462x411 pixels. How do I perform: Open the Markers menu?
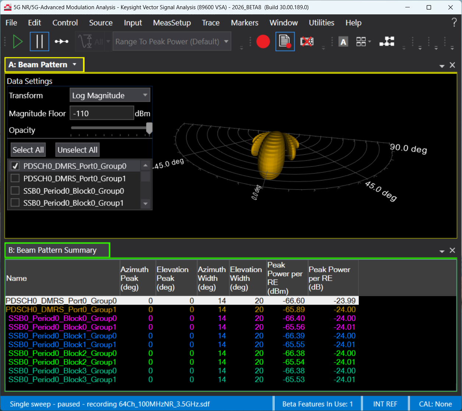click(244, 23)
